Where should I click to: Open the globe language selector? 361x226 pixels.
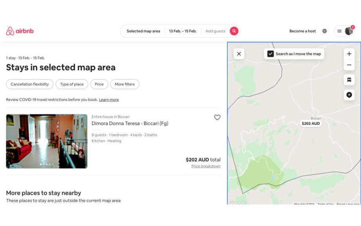coord(325,31)
